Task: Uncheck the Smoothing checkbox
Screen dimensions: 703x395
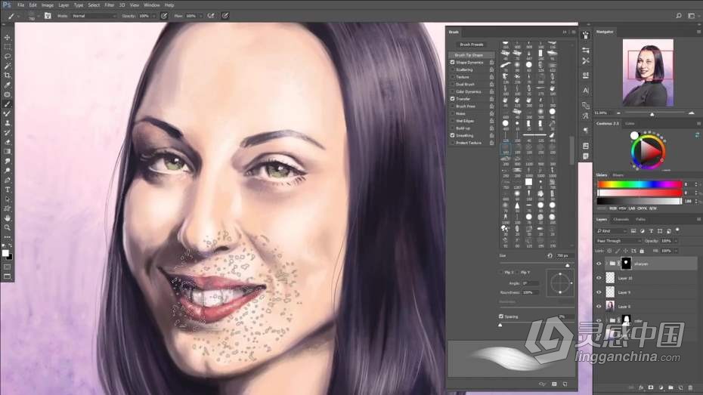Action: (453, 135)
